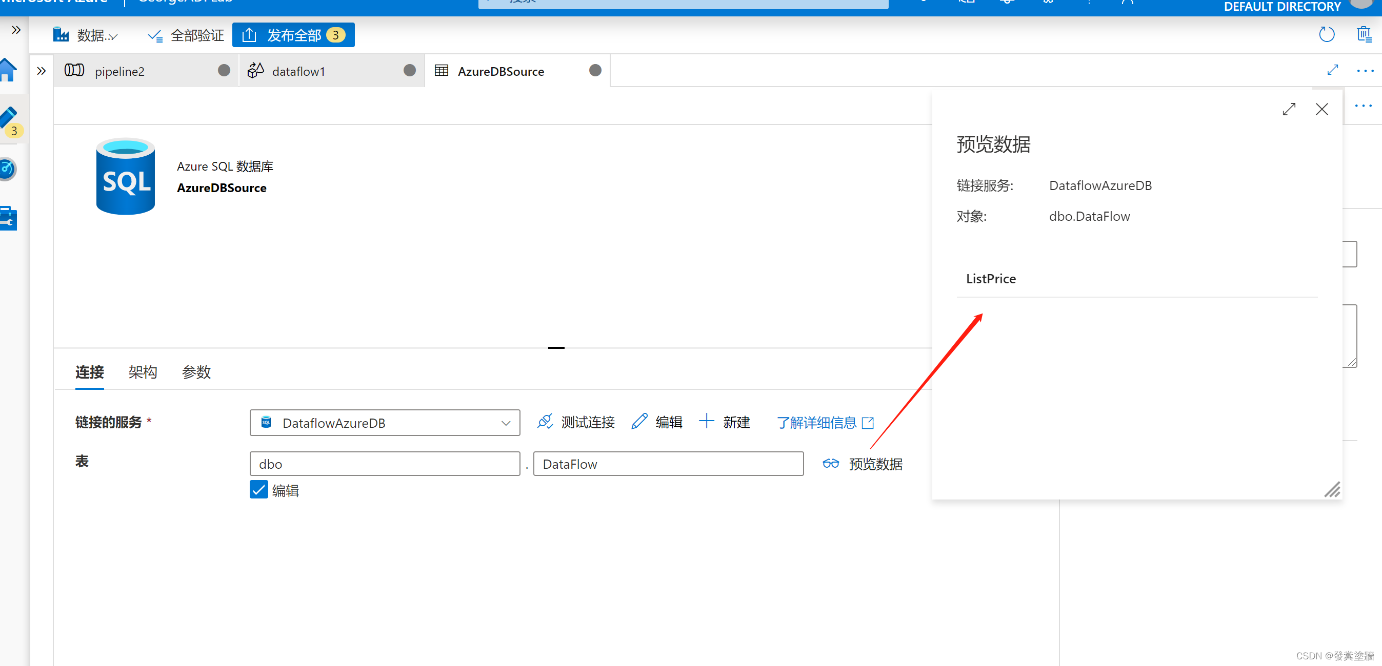Refresh using the circular arrow icon top right
The width and height of the screenshot is (1382, 666).
click(x=1327, y=34)
